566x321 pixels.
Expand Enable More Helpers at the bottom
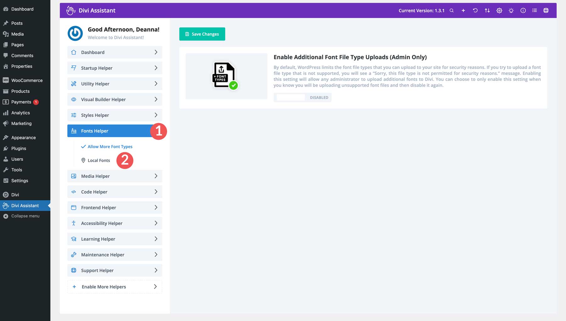(114, 286)
